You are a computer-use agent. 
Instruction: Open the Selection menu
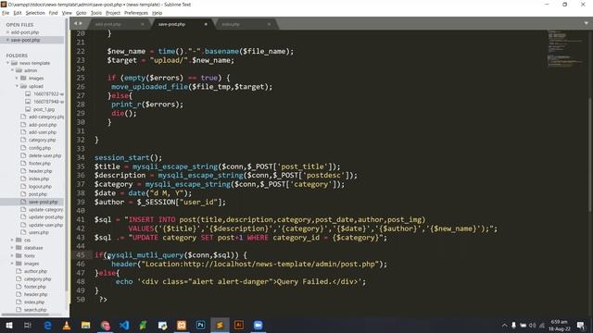[35, 13]
